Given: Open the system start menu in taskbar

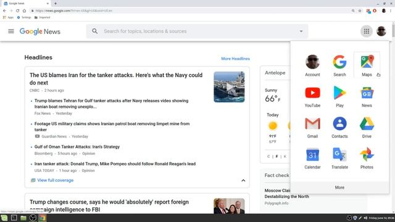Looking at the screenshot, I should click(x=4, y=218).
